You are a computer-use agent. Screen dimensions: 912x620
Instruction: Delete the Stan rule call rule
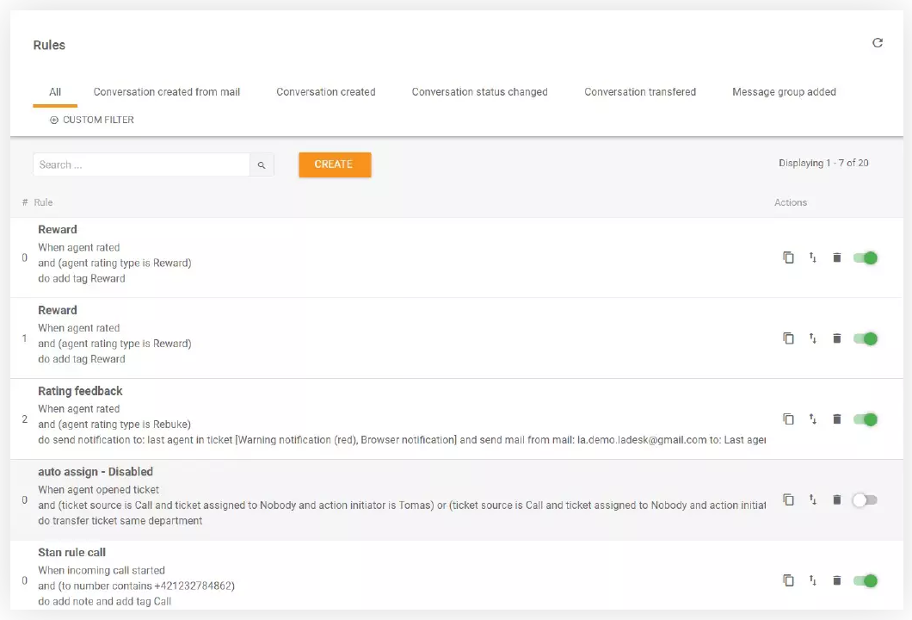click(x=836, y=580)
